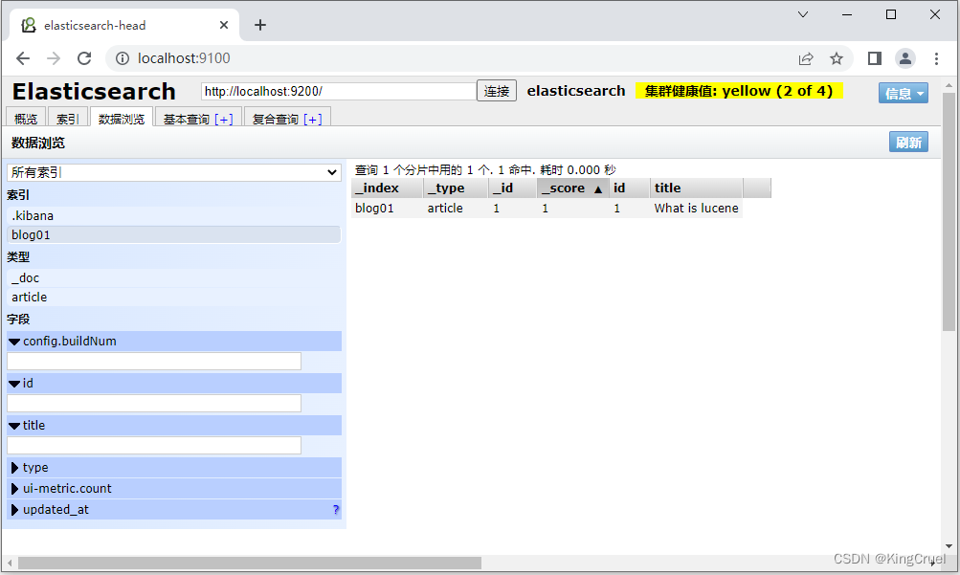Viewport: 960px width, 575px height.
Task: Open the 复合查询 compound query tab
Action: [276, 120]
